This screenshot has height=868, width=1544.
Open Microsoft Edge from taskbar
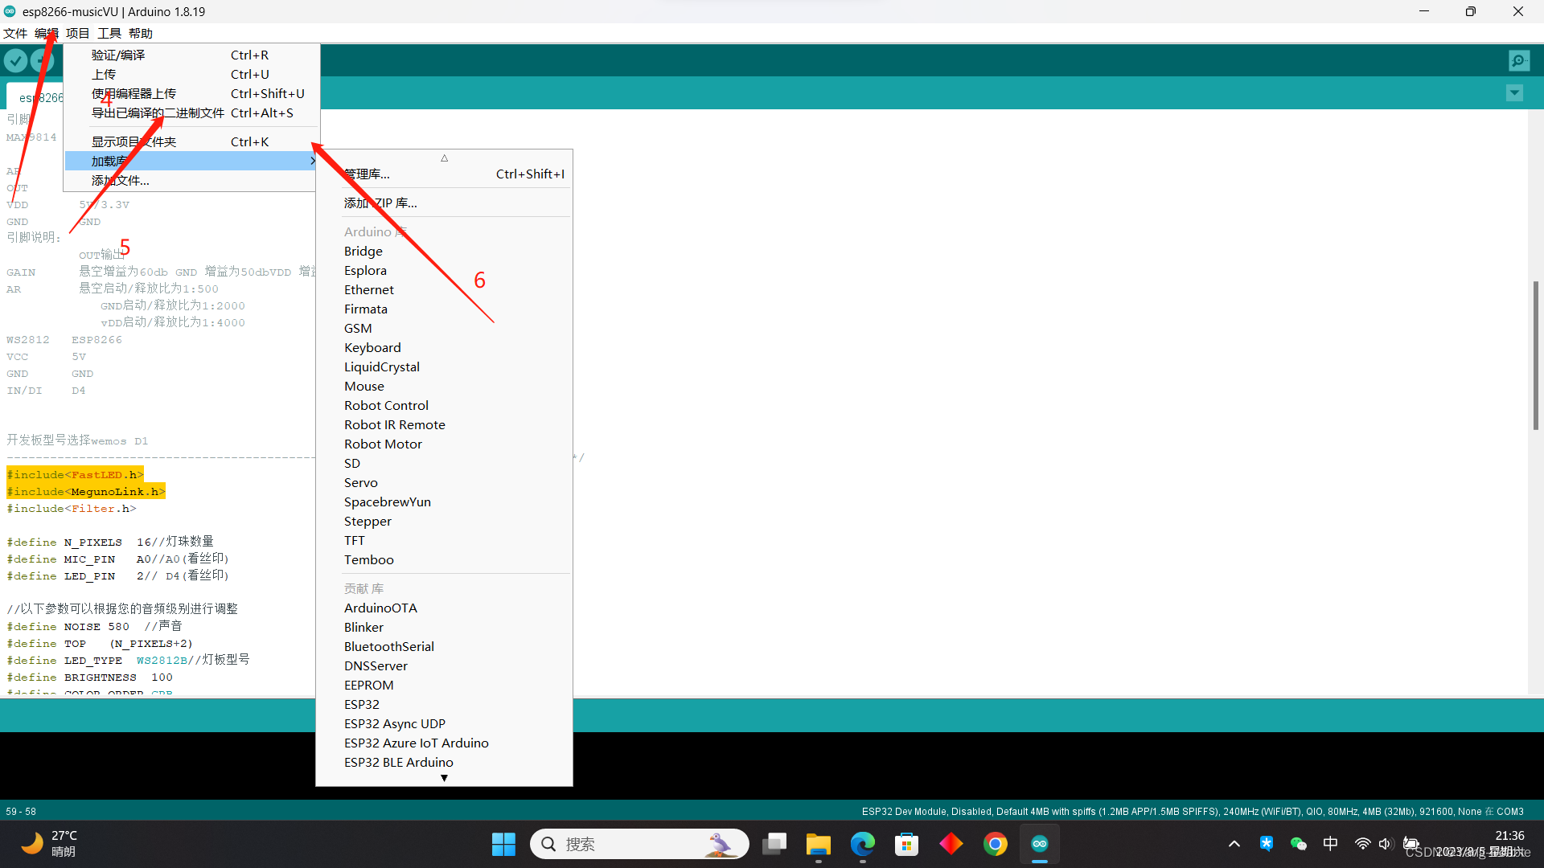(x=862, y=844)
